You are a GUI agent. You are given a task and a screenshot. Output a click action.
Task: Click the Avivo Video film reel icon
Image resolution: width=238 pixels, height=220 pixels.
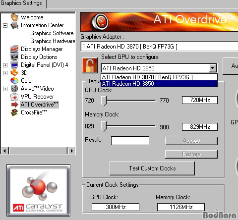(14, 89)
